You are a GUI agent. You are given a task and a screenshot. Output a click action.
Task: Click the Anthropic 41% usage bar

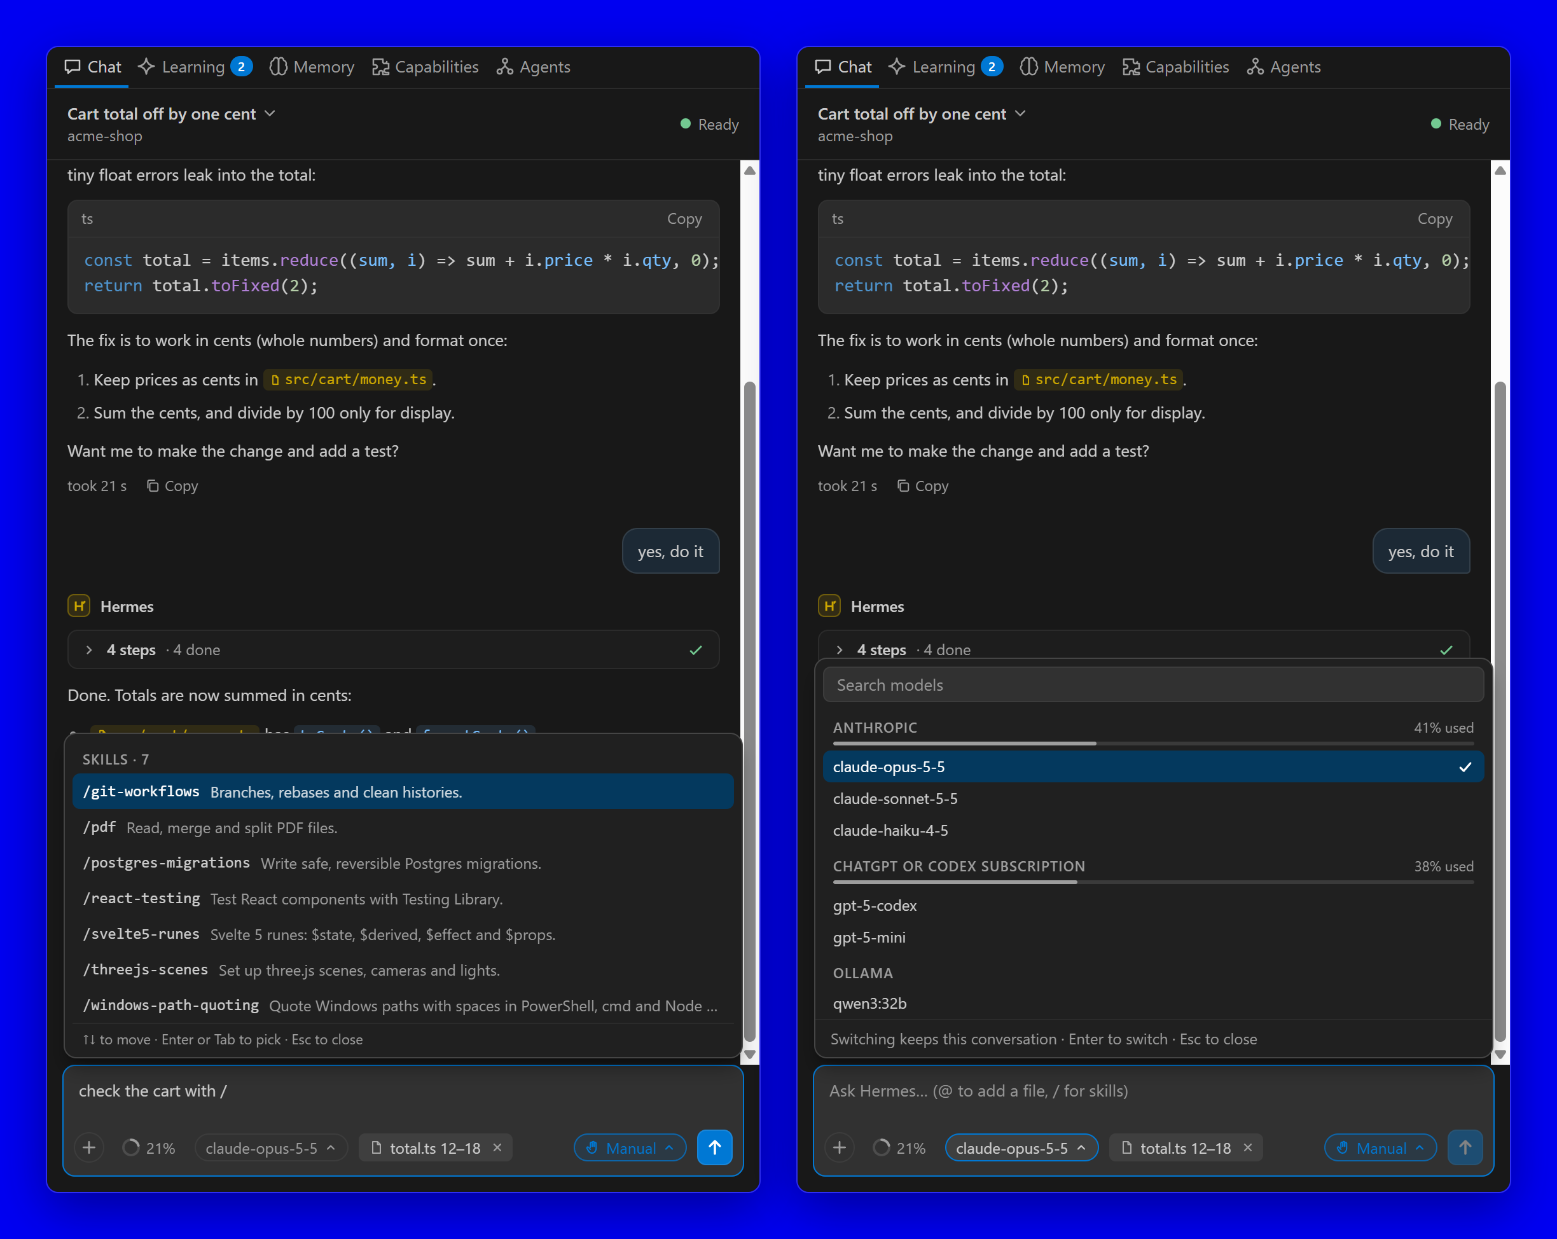(x=1153, y=743)
